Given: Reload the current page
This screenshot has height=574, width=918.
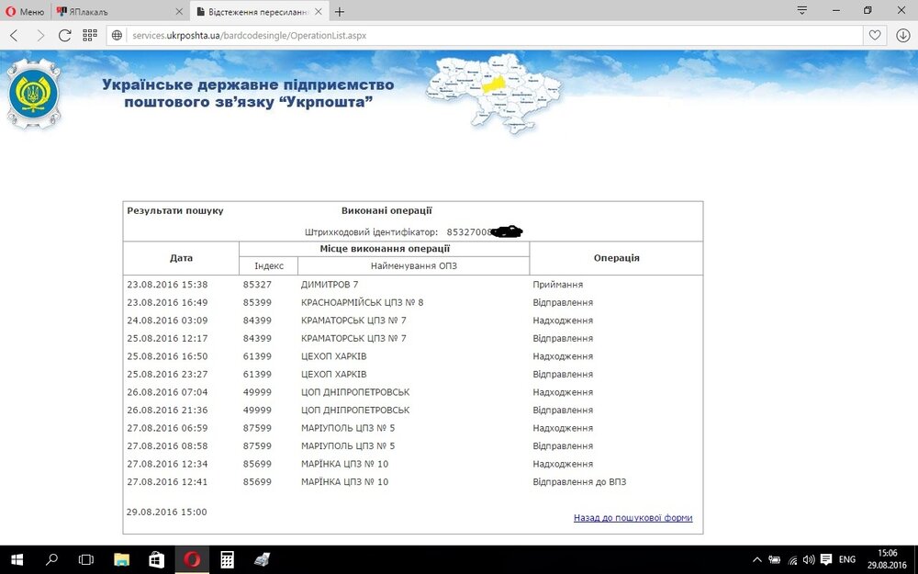Looking at the screenshot, I should tap(65, 35).
